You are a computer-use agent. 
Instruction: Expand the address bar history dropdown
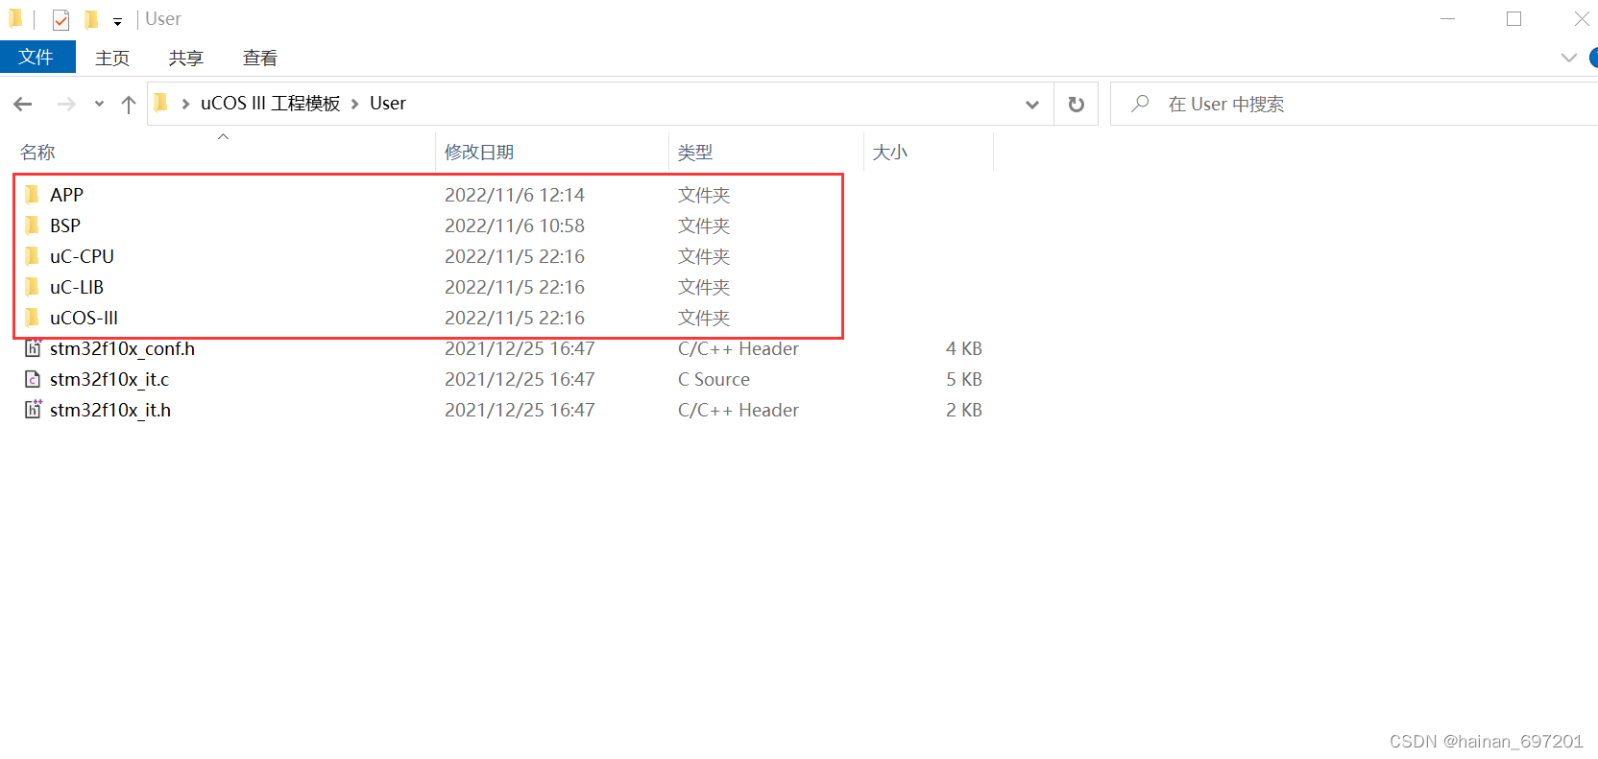(x=1032, y=104)
